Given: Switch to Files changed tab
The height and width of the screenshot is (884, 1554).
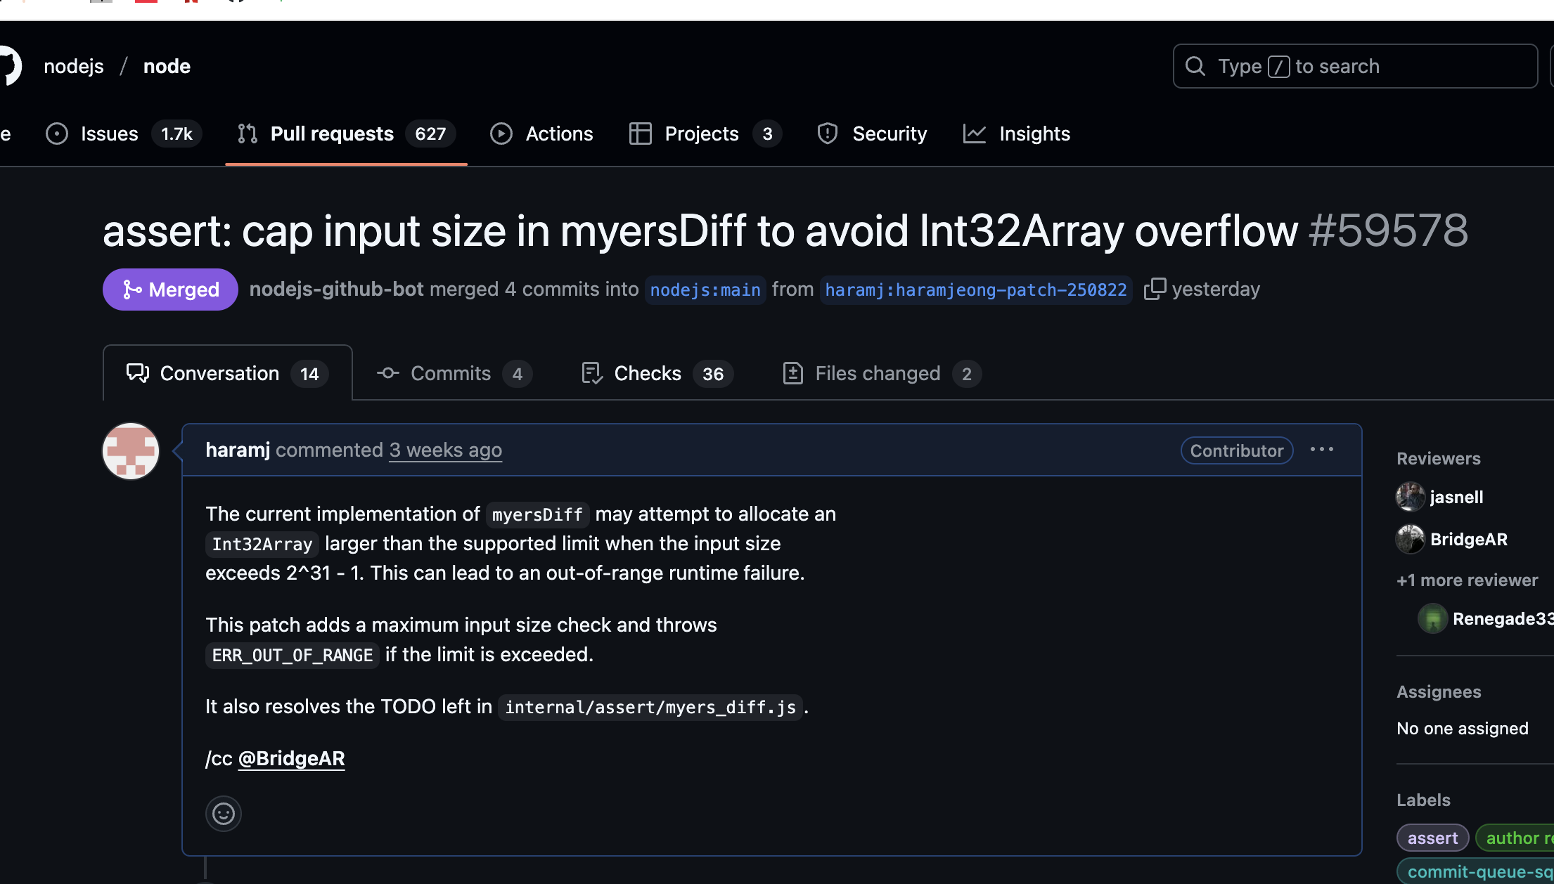Looking at the screenshot, I should [877, 373].
